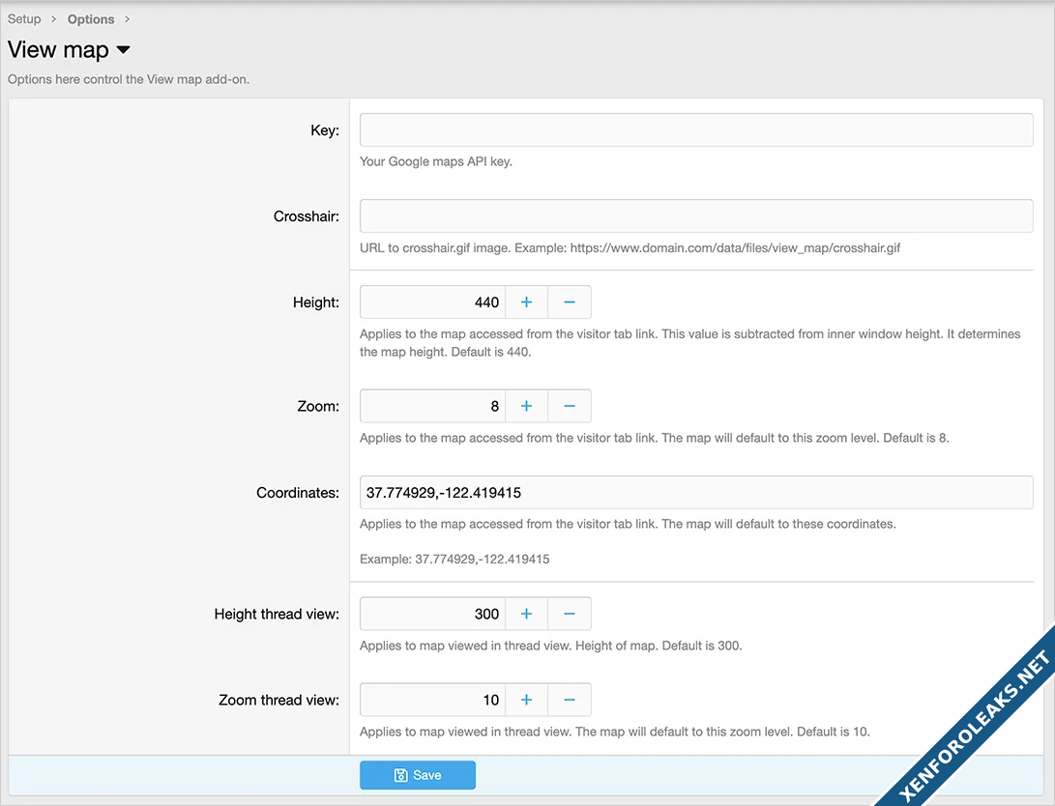Select the Zoom number field showing 8

pyautogui.click(x=432, y=407)
